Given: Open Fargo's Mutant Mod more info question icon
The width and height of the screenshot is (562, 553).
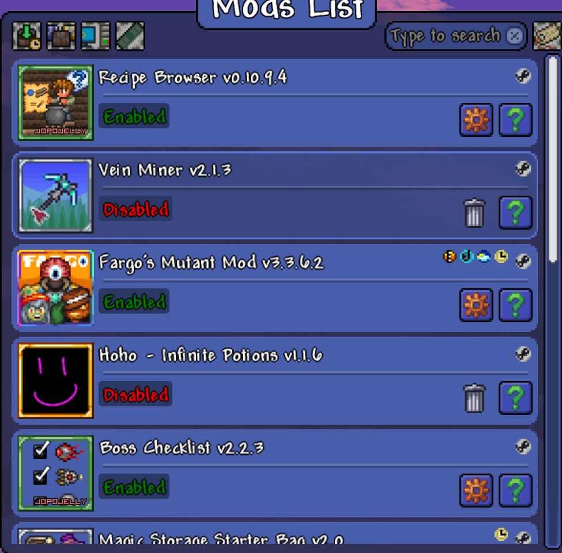Looking at the screenshot, I should point(515,306).
